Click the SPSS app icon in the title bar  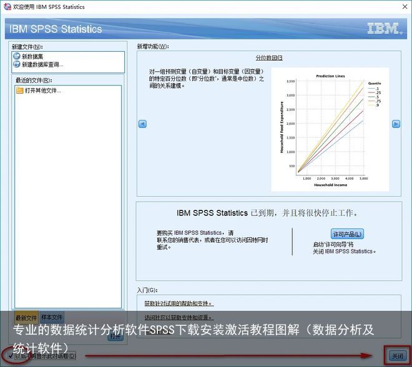(x=7, y=7)
